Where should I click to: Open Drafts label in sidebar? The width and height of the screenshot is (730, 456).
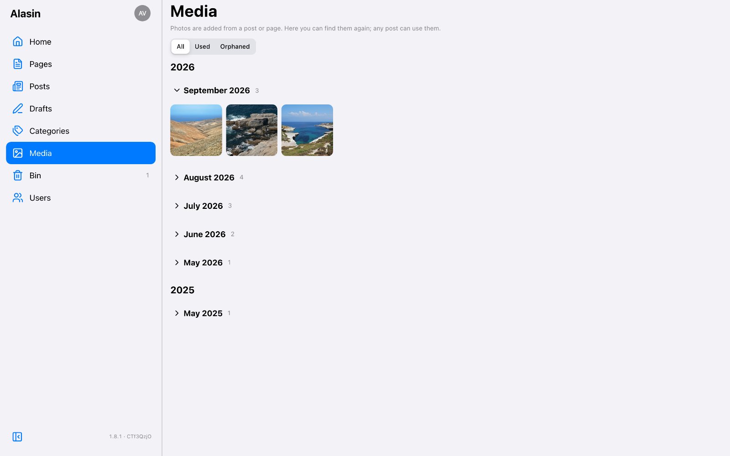click(x=41, y=109)
